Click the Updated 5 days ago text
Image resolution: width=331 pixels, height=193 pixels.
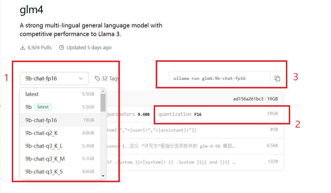(x=89, y=48)
